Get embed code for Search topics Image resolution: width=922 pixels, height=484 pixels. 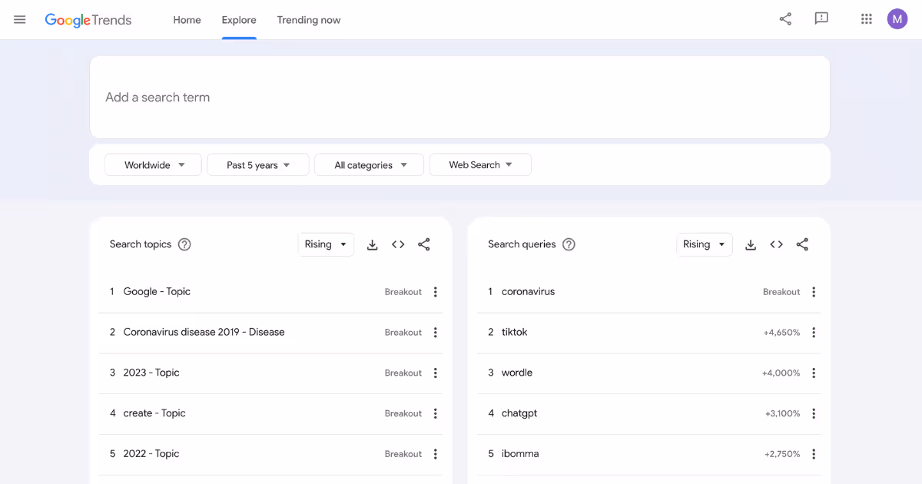(x=398, y=244)
